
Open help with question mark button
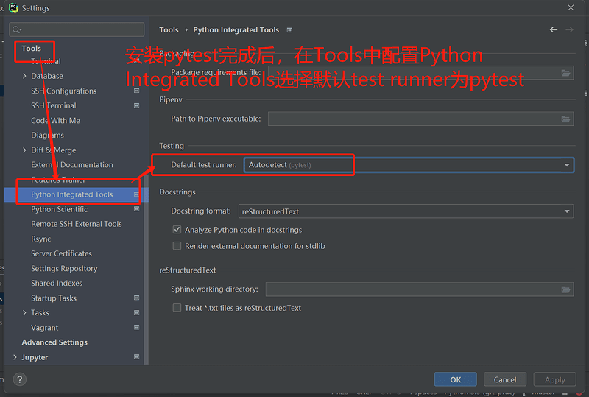point(20,379)
